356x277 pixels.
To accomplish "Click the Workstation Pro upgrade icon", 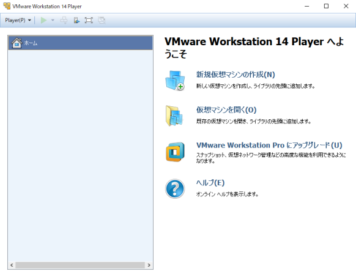I will 175,152.
